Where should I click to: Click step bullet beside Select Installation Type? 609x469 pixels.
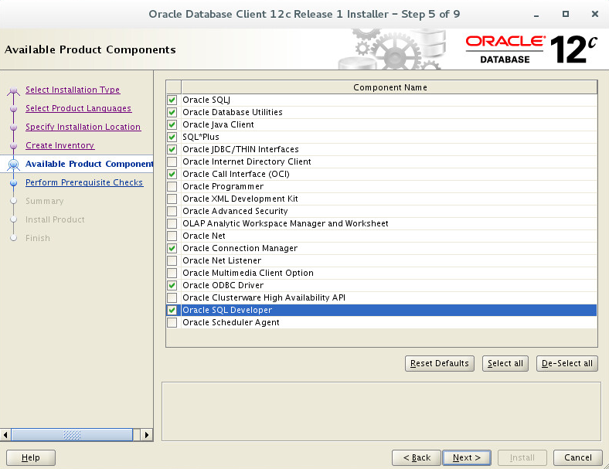pyautogui.click(x=14, y=90)
